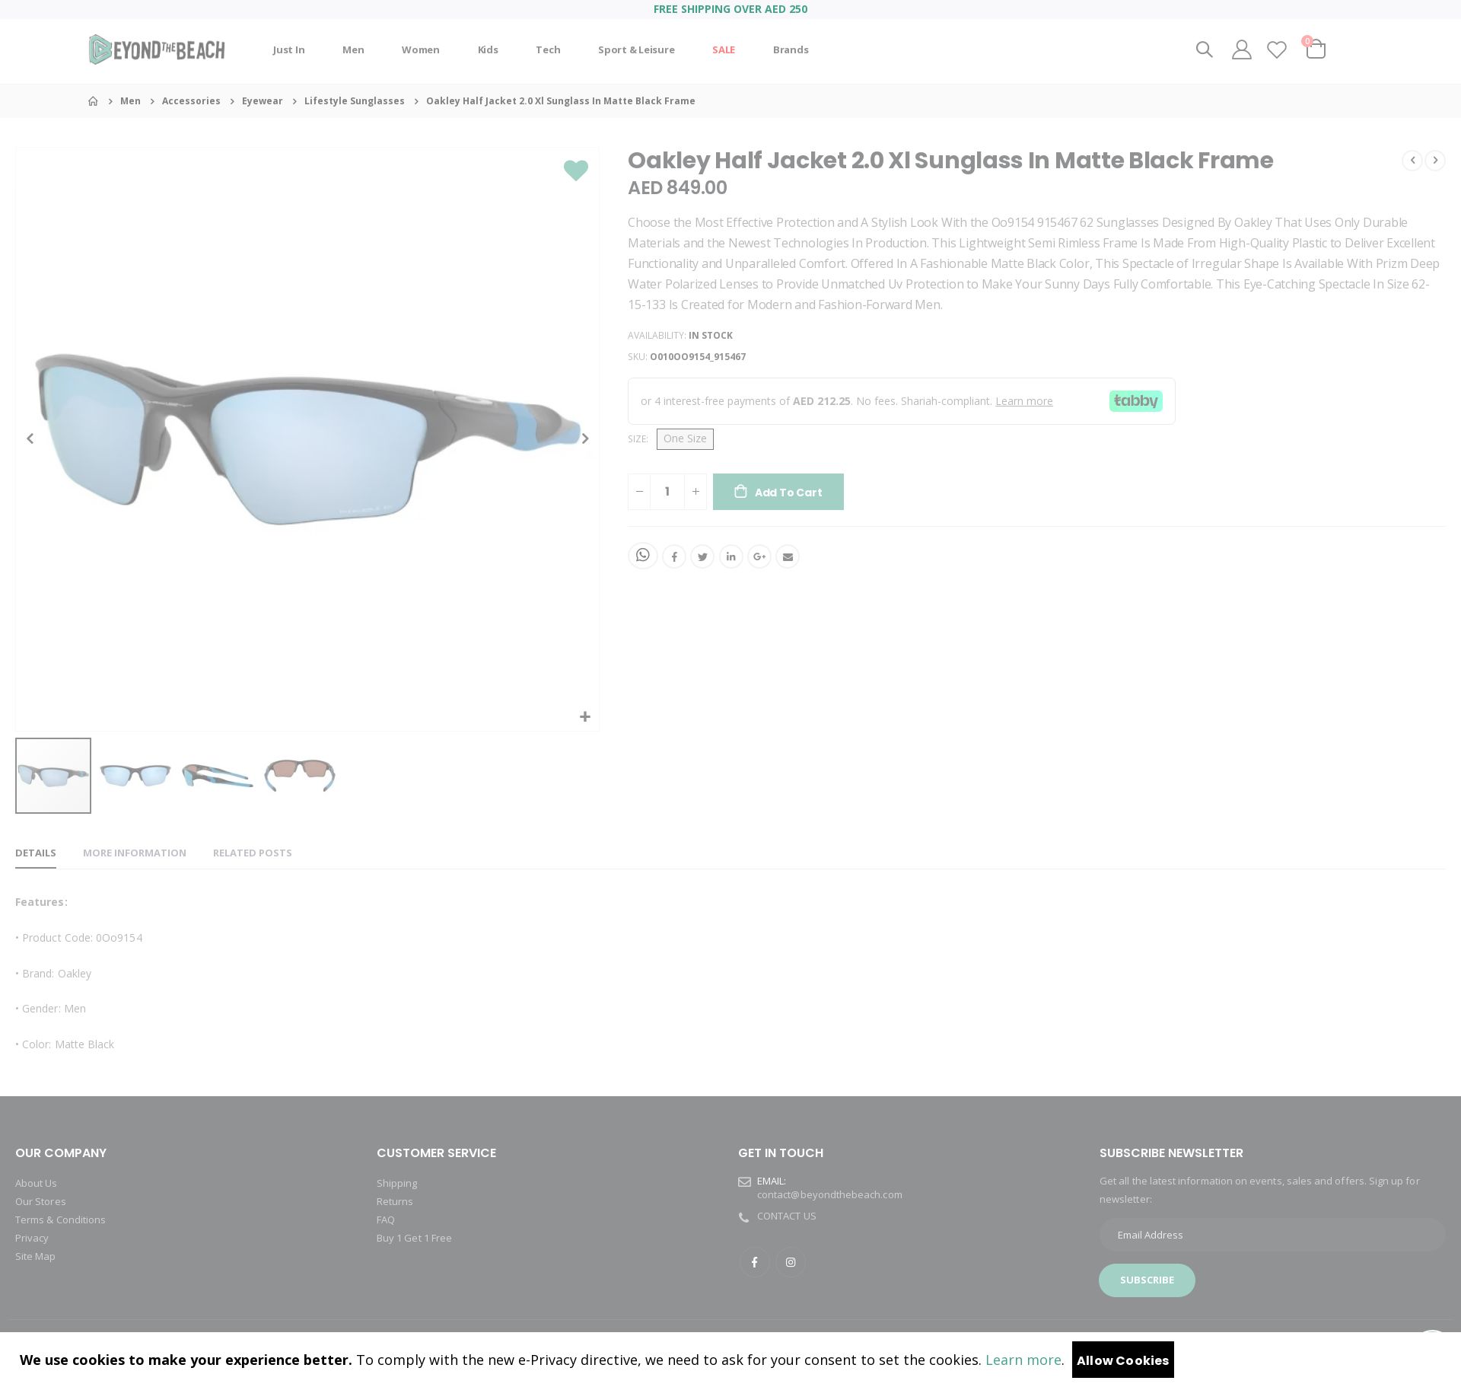Viewport: 1461px width, 1387px height.
Task: Open the Returns link
Action: click(x=395, y=1201)
